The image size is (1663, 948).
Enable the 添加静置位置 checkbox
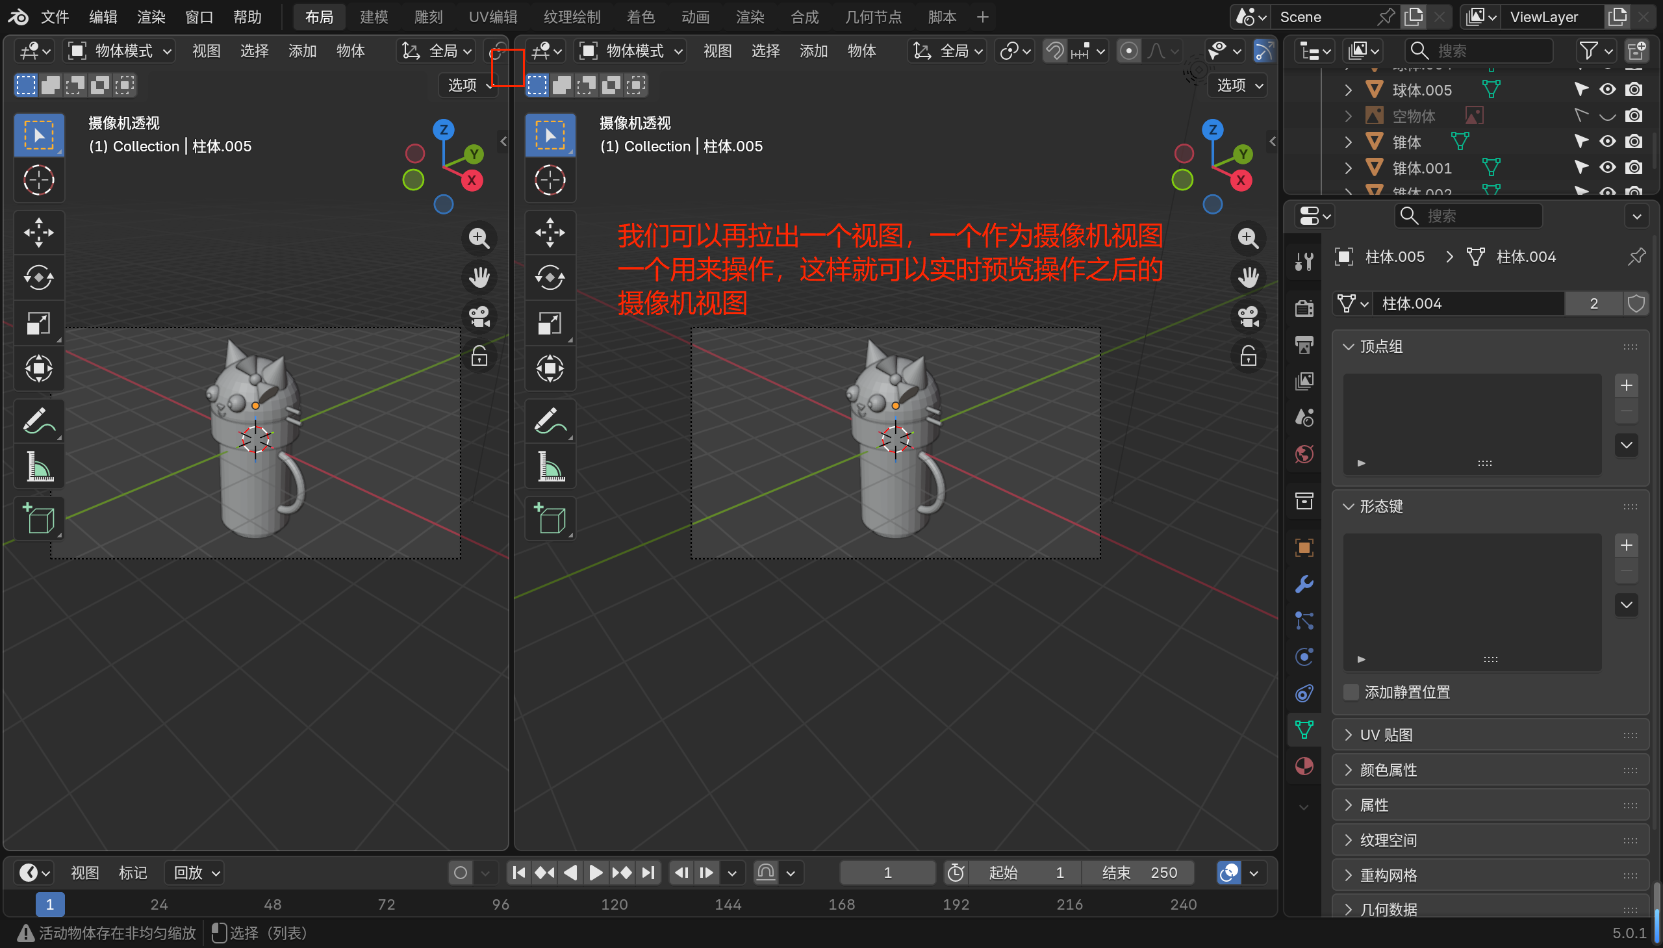click(x=1351, y=692)
